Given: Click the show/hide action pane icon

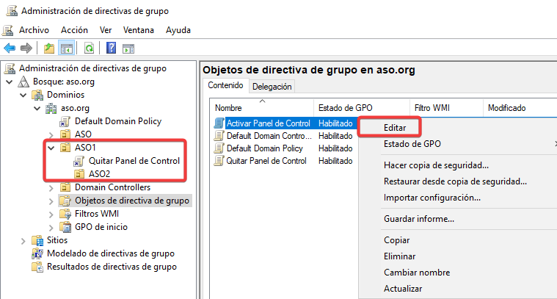Looking at the screenshot, I should (x=128, y=48).
